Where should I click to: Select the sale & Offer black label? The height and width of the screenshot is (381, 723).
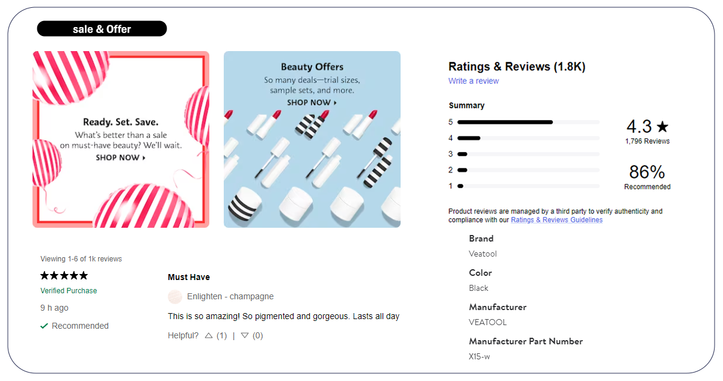click(x=102, y=29)
